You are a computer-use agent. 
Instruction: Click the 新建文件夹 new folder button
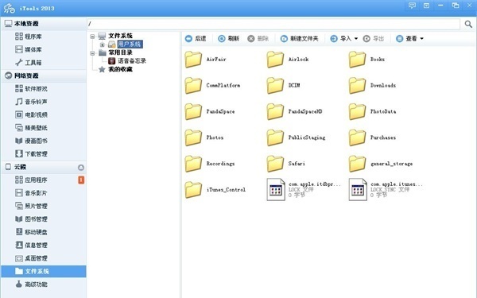(x=300, y=39)
